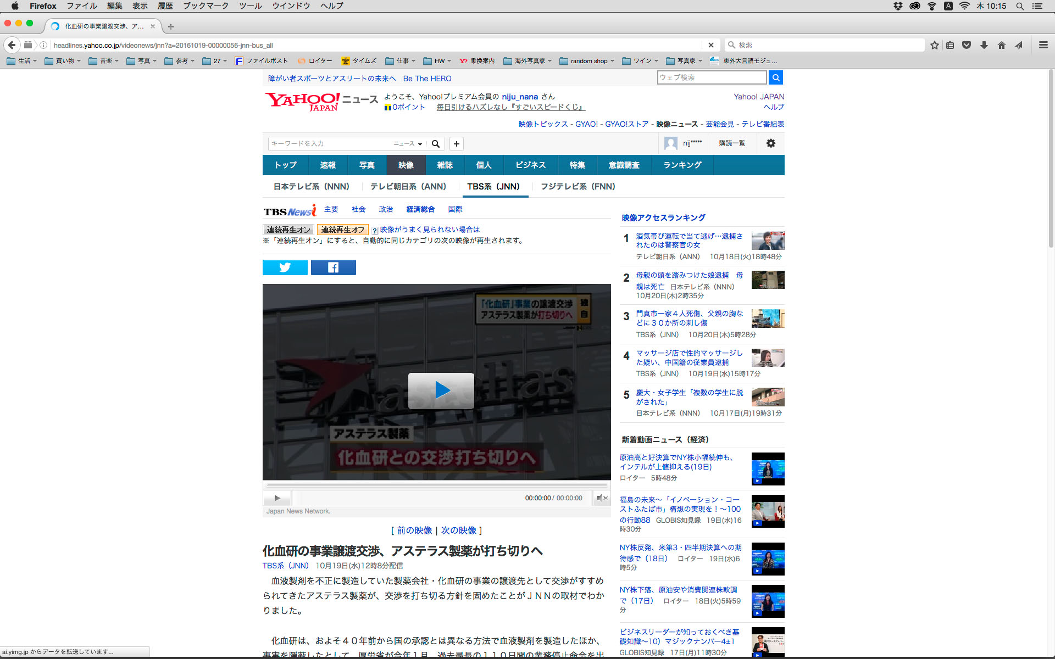Viewport: 1055px width, 659px height.
Task: Play the video with center play button
Action: click(441, 390)
